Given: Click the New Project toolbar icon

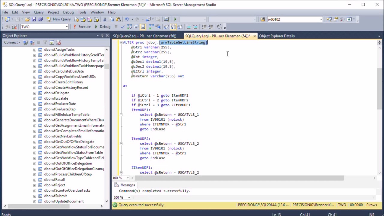Looking at the screenshot, I should (7, 19).
